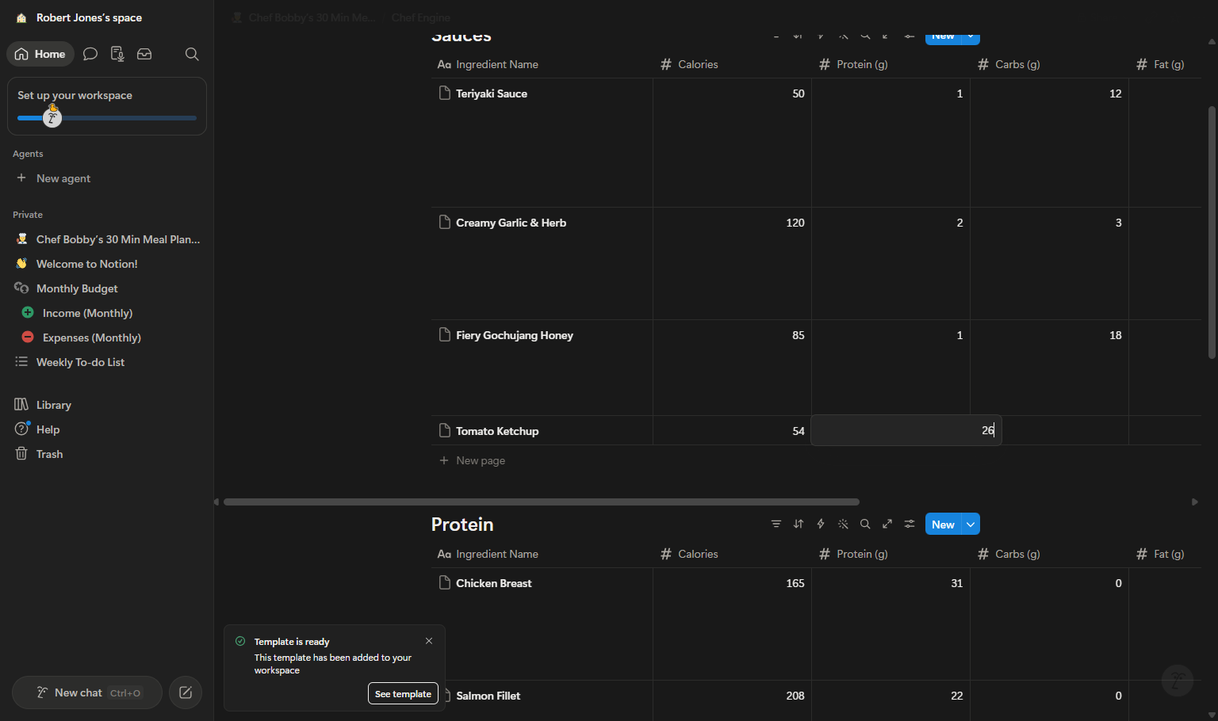The width and height of the screenshot is (1218, 721).
Task: Open the Notion AI chat icon in sidebar
Action: tap(90, 54)
